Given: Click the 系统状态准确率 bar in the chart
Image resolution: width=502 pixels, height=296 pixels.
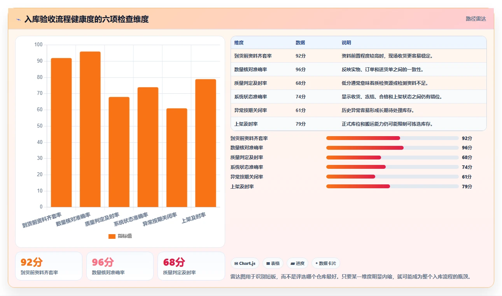Looking at the screenshot, I should click(148, 147).
